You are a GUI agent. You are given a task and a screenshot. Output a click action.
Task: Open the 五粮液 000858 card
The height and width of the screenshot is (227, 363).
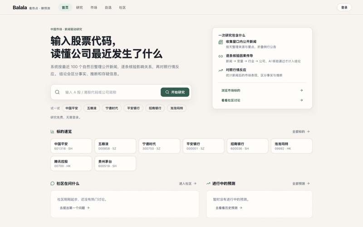(x=115, y=146)
